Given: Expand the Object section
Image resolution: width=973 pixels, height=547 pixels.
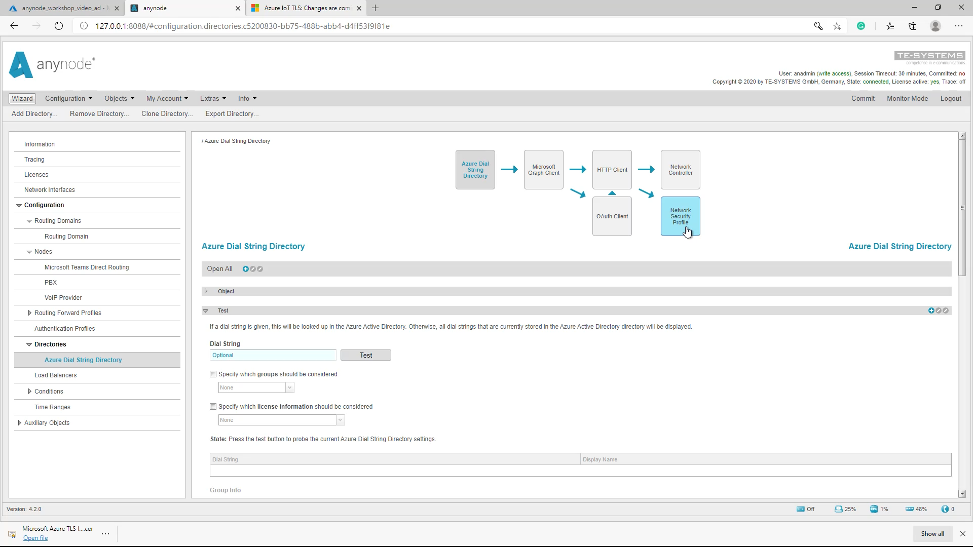Looking at the screenshot, I should click(x=206, y=291).
